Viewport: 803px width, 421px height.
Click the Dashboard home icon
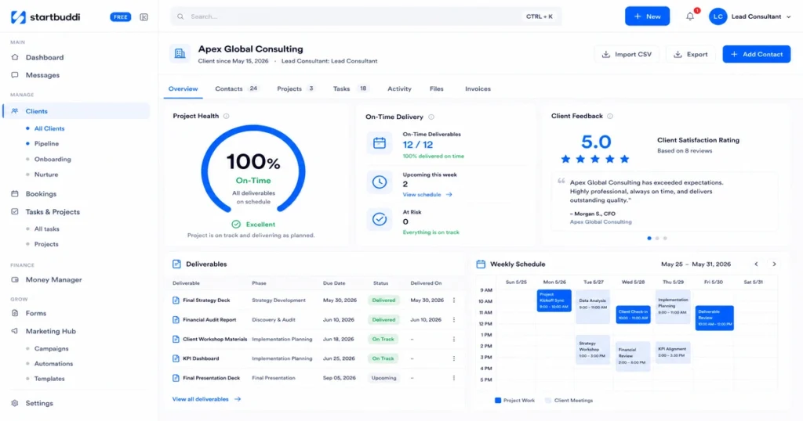pyautogui.click(x=15, y=57)
